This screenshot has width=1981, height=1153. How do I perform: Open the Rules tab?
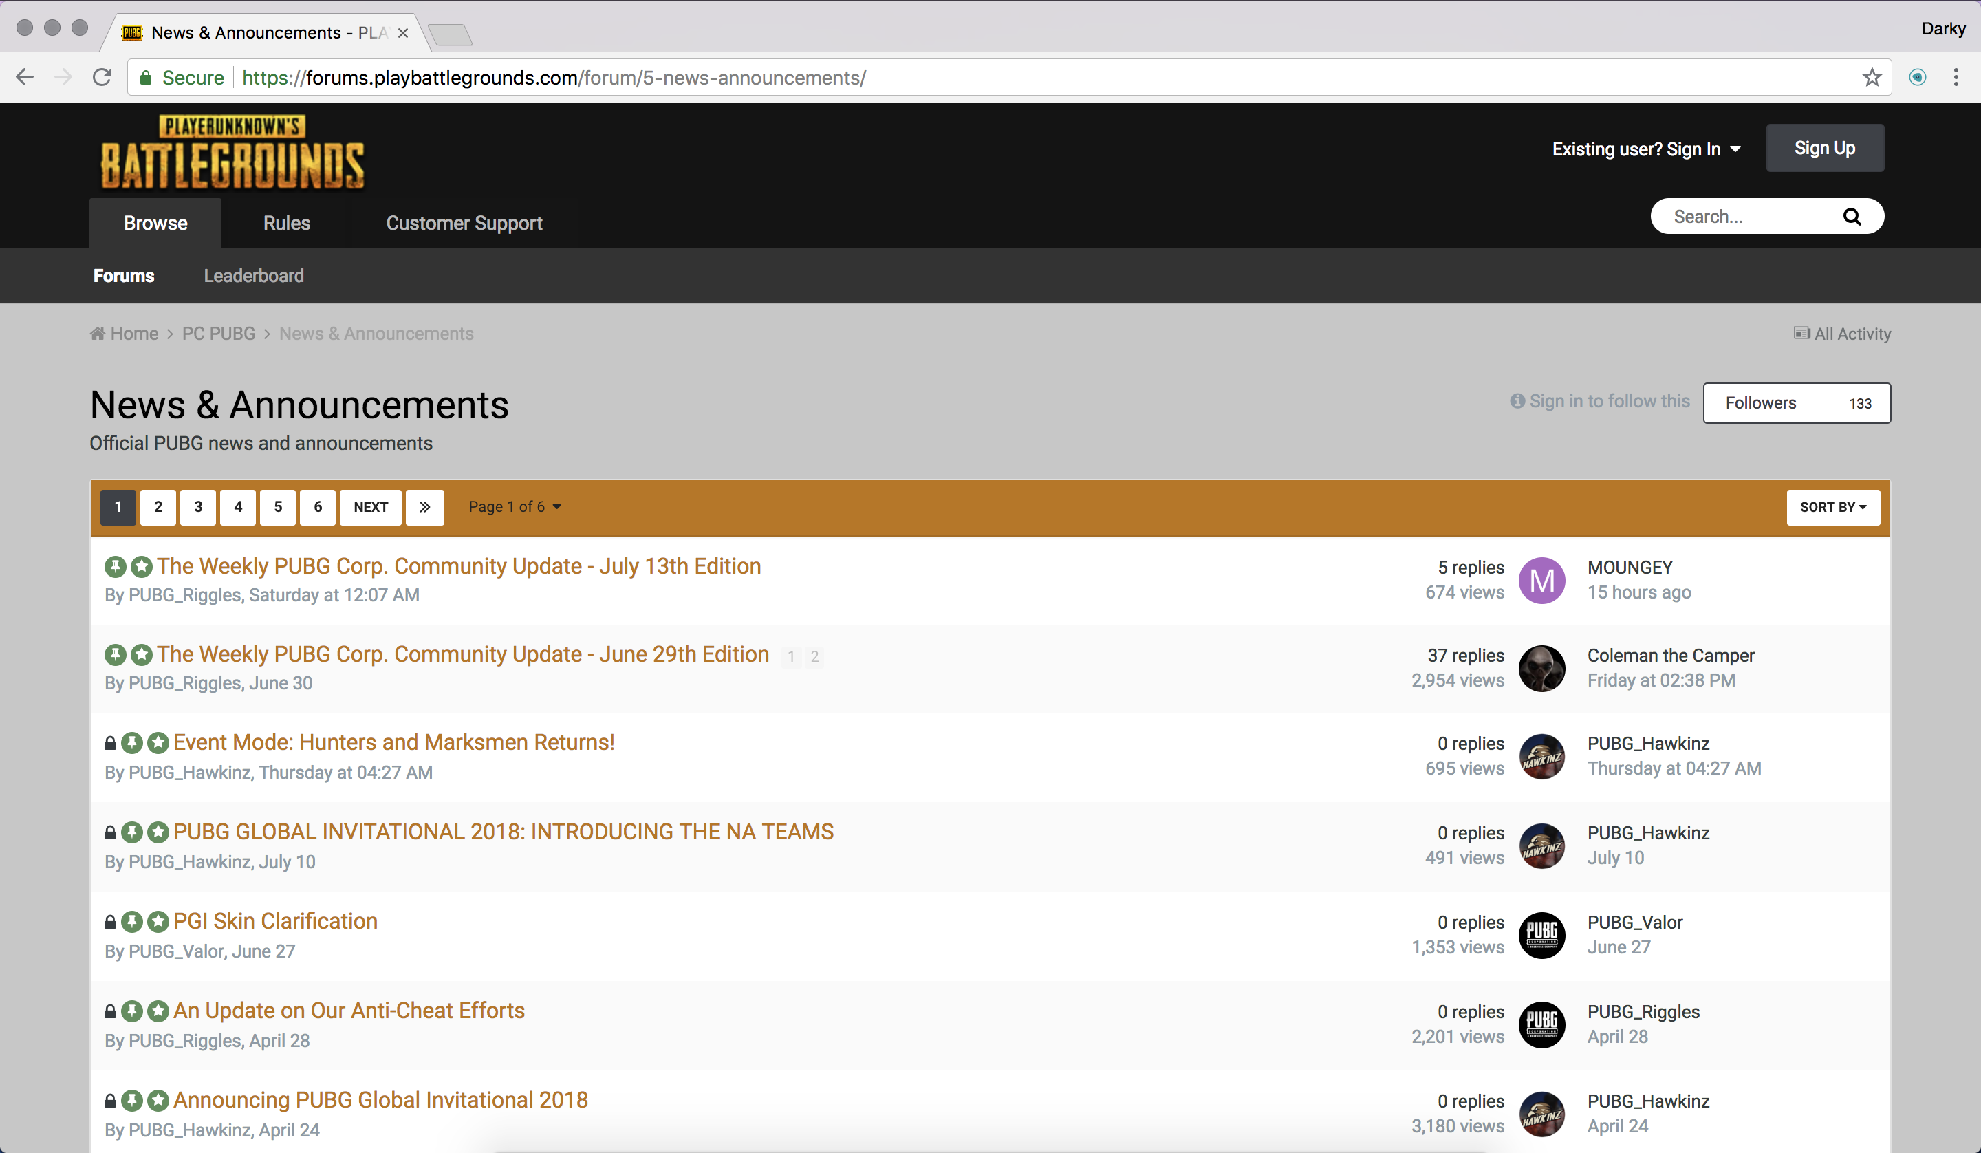point(287,224)
